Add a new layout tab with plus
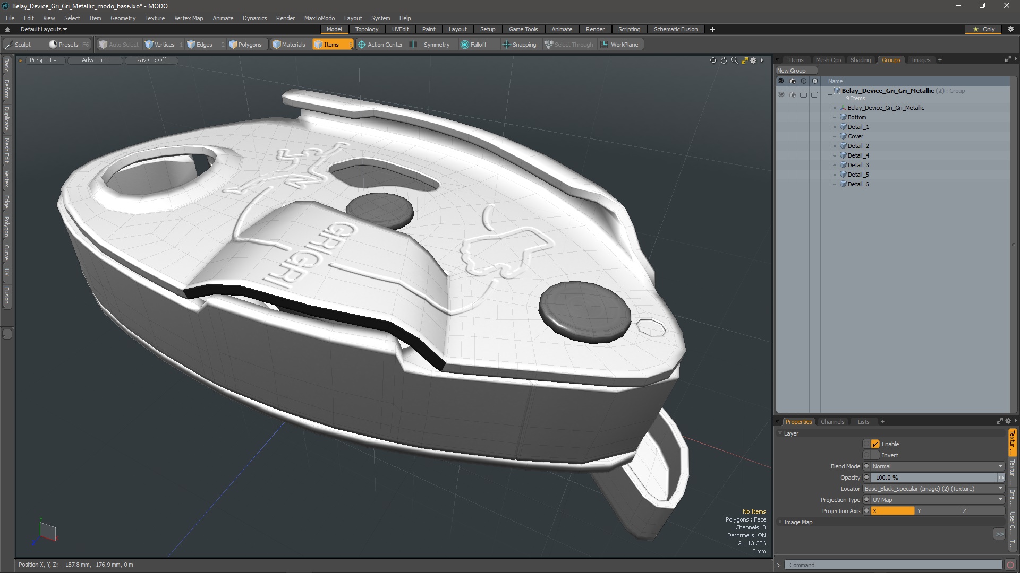This screenshot has width=1020, height=573. click(x=712, y=29)
